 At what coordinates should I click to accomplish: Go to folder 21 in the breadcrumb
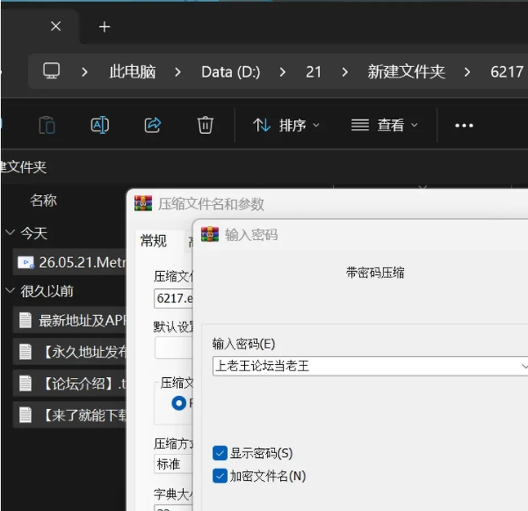[313, 72]
